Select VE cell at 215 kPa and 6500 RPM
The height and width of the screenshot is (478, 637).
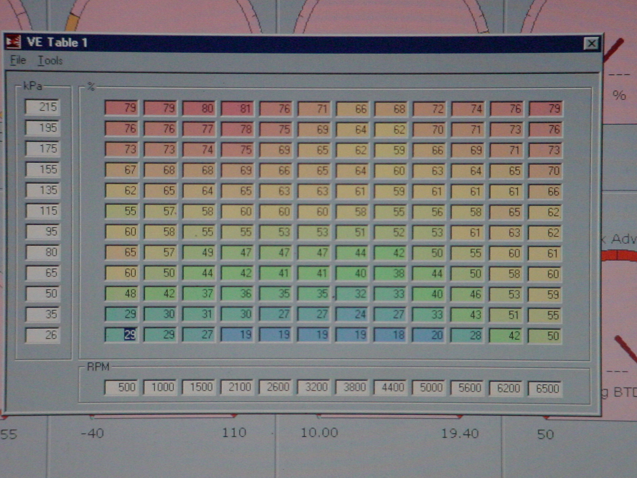[545, 109]
